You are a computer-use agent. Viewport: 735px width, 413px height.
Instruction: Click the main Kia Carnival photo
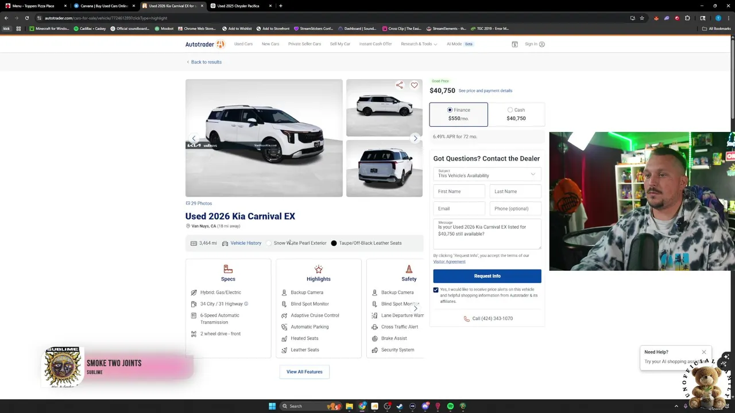click(264, 138)
